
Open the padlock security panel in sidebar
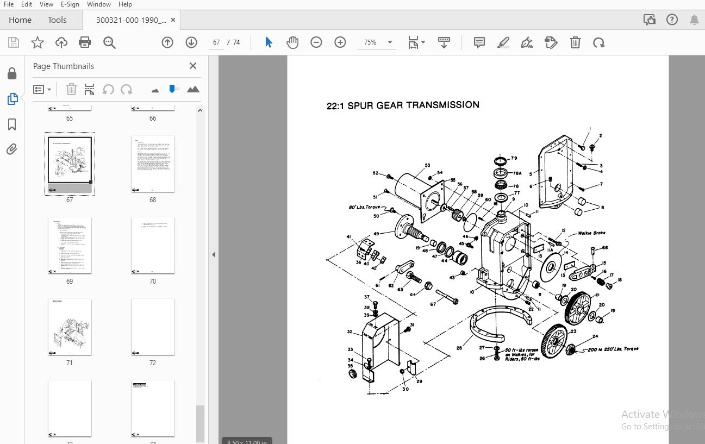12,74
